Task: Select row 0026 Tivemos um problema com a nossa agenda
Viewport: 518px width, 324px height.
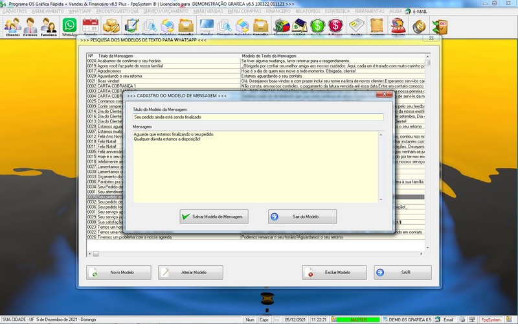Action: (x=255, y=237)
